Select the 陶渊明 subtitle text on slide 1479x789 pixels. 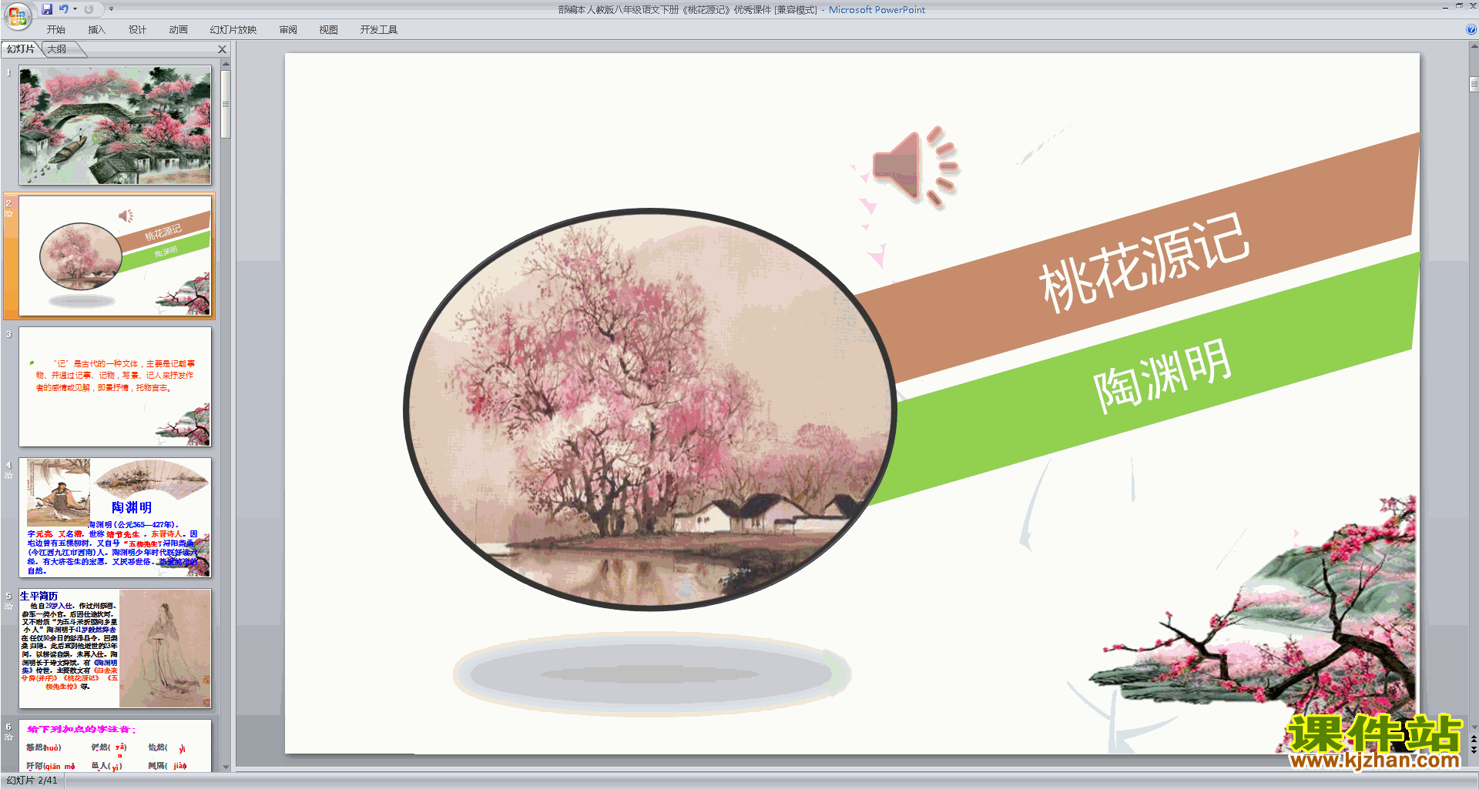pyautogui.click(x=1162, y=376)
